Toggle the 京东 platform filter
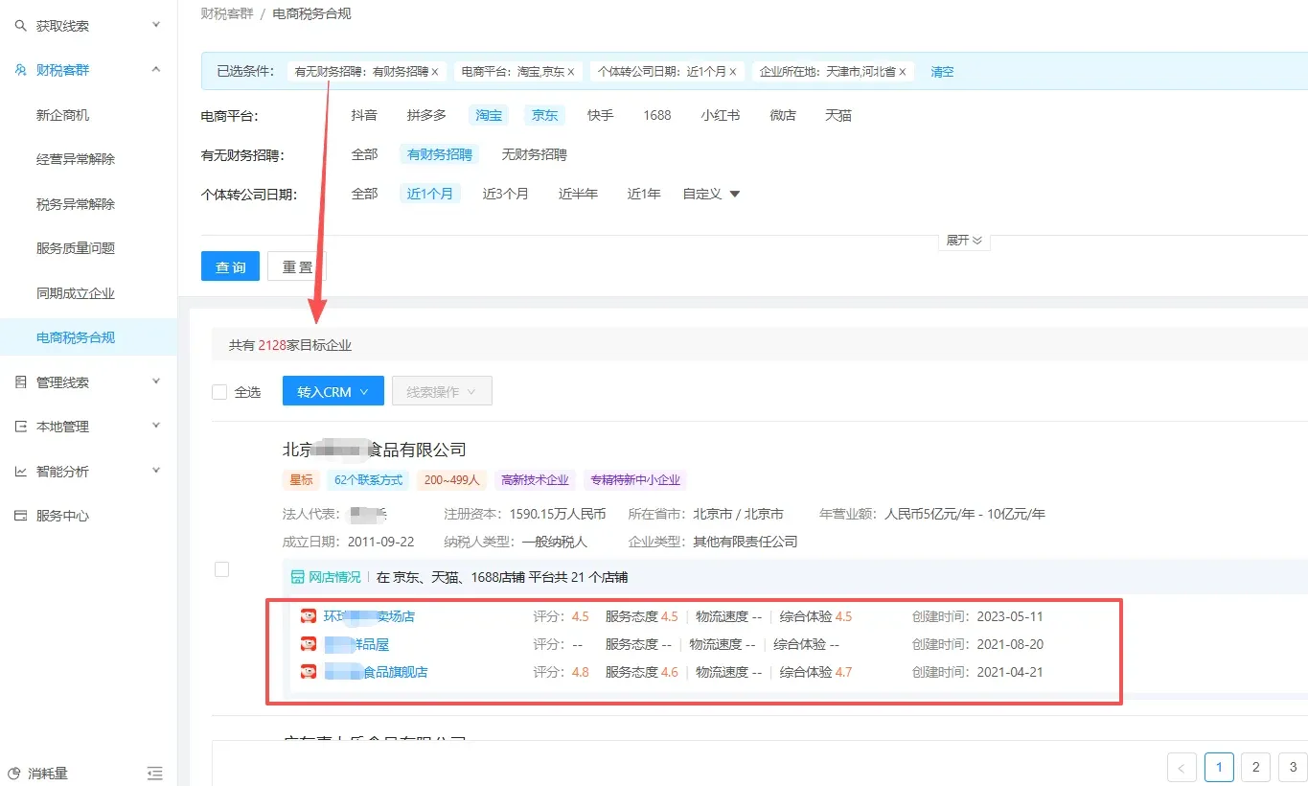This screenshot has height=786, width=1308. pos(545,115)
